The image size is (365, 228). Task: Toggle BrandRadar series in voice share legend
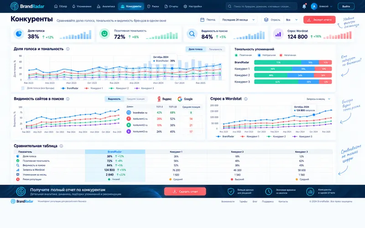[x=70, y=88]
